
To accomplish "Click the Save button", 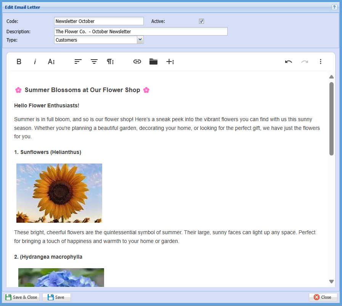I will pos(56,297).
